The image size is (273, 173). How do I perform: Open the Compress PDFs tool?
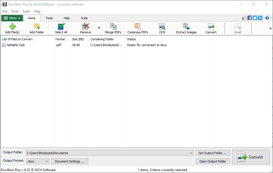[138, 28]
